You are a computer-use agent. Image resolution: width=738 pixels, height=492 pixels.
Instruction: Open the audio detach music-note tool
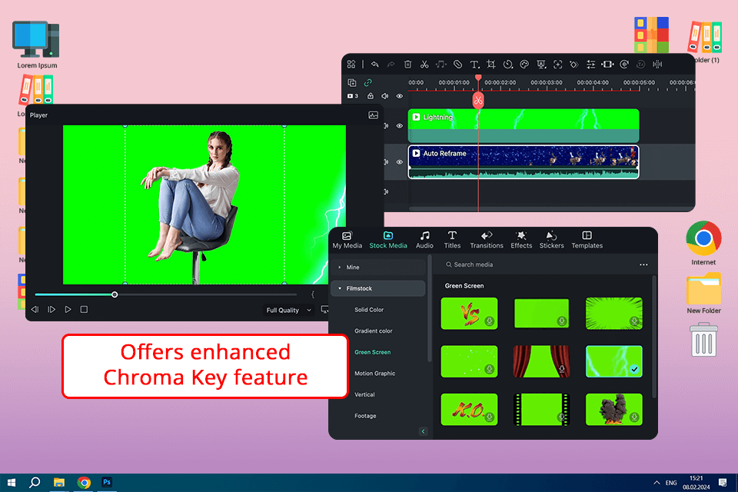point(440,64)
